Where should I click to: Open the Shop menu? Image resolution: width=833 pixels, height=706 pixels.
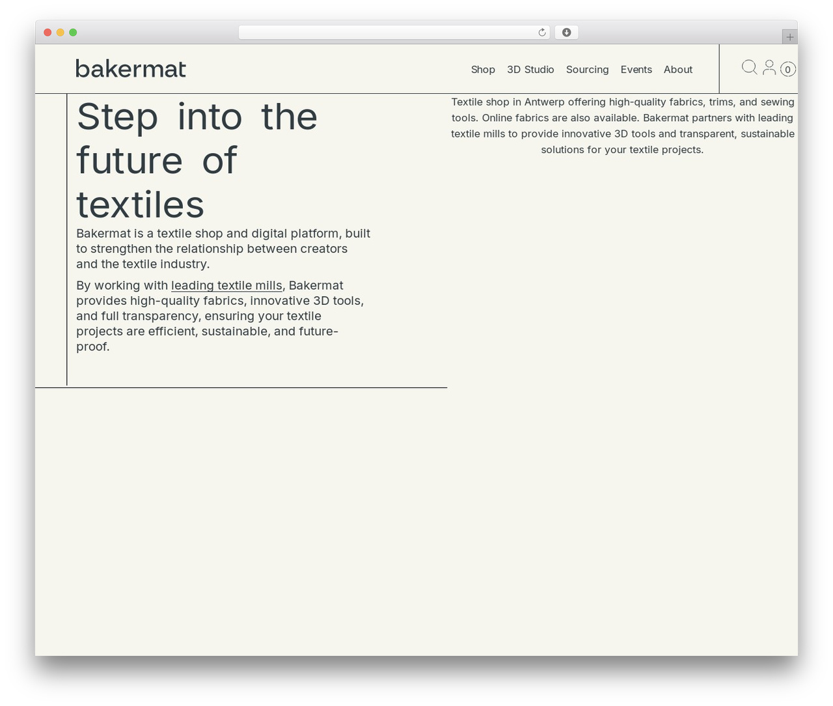pyautogui.click(x=483, y=70)
